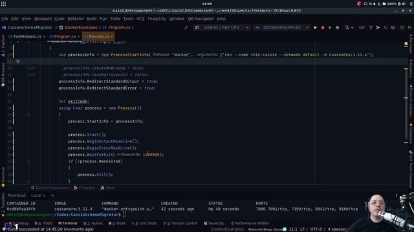Click the Stop square button in the run toolbar
Image resolution: width=414 pixels, height=232 pixels.
338,27
